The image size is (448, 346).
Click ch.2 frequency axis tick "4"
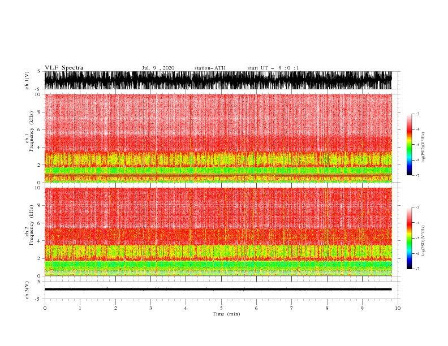point(39,241)
